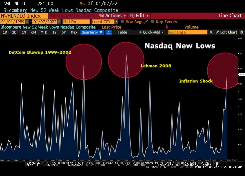This screenshot has height=176, width=245.
Task: Click the NWHLNDLO Index security field
Action: [24, 16]
